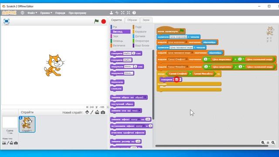Click the 25 field in змінити ефект block
The width and height of the screenshot is (279, 157).
148,119
